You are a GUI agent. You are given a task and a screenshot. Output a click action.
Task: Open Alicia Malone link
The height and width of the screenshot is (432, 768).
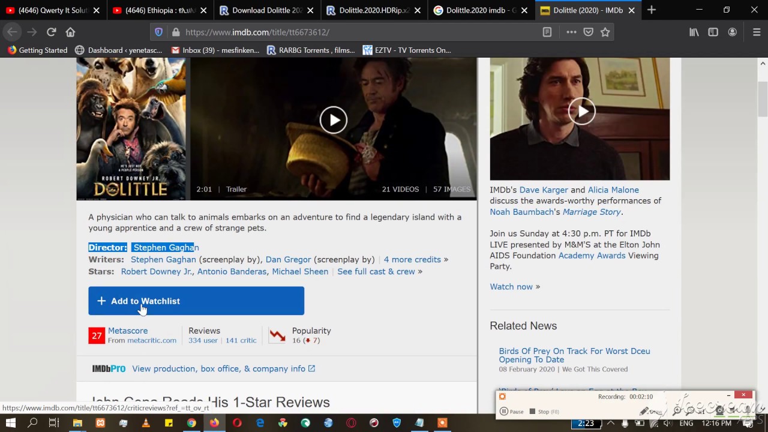613,190
